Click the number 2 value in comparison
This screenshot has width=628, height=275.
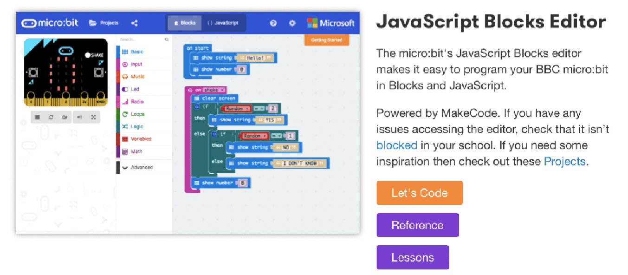(272, 109)
